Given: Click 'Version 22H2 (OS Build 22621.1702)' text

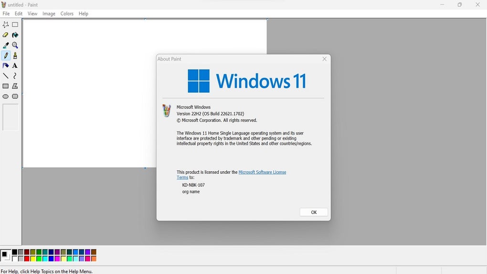Looking at the screenshot, I should click(x=210, y=114).
